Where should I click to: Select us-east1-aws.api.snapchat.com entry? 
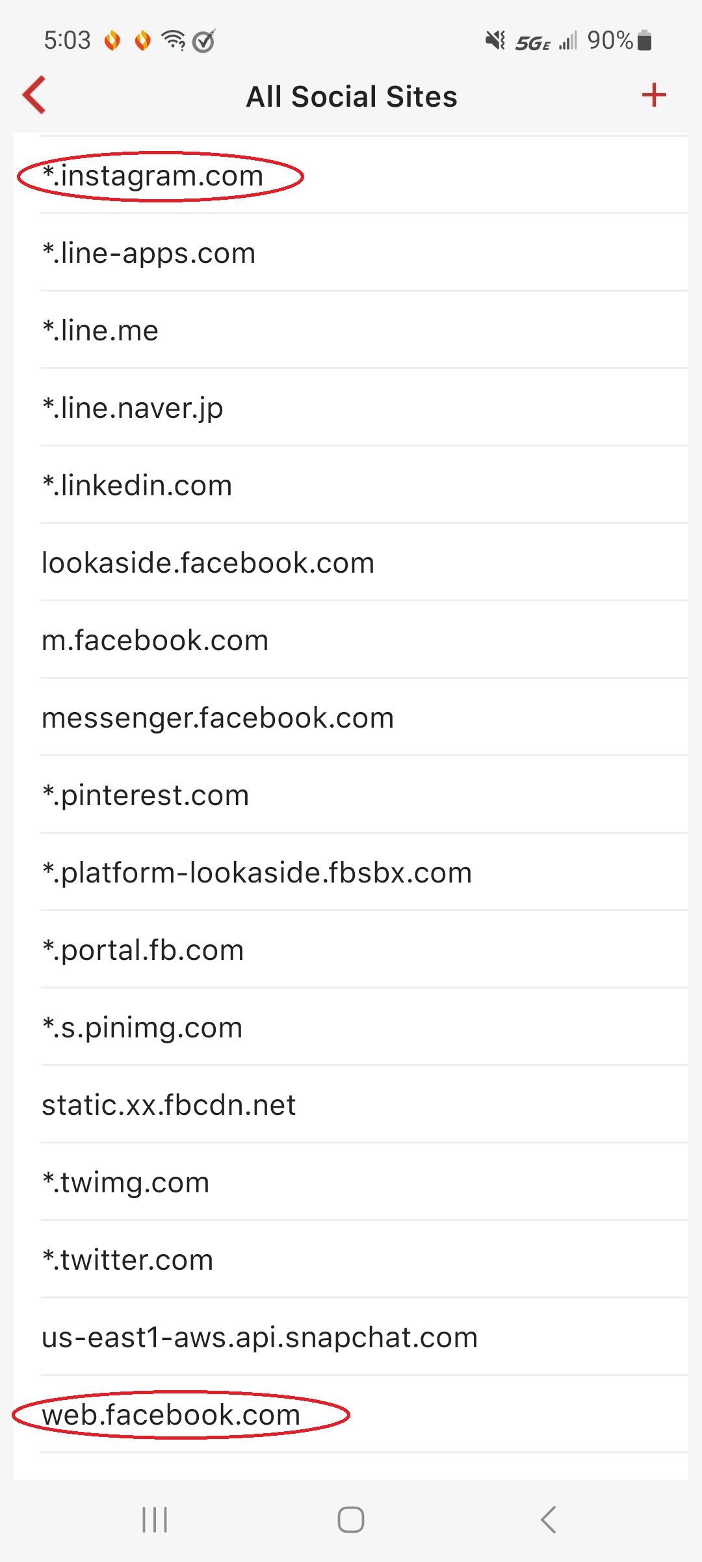point(260,1337)
